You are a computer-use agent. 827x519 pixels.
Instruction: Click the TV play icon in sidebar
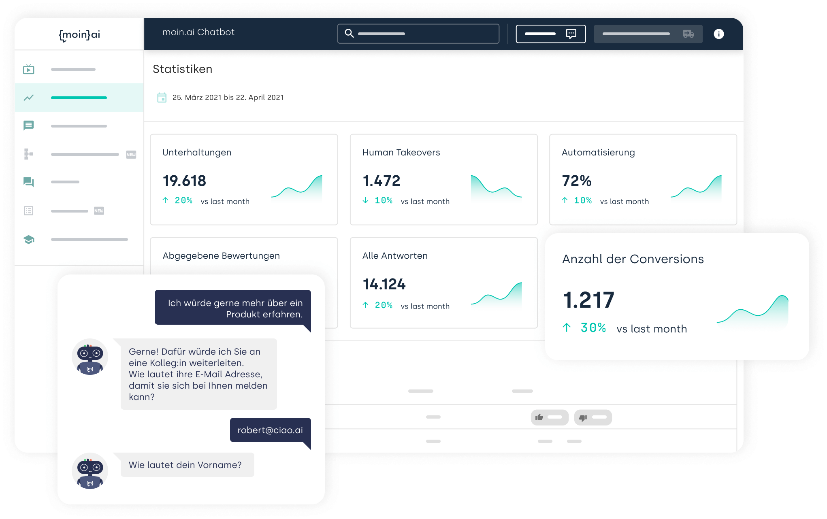(28, 70)
